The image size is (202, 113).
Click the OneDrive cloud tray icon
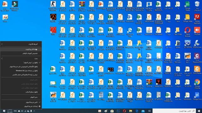point(19,111)
